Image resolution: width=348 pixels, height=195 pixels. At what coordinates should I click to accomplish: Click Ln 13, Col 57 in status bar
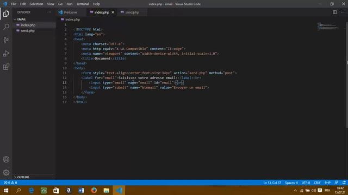[x=272, y=183]
